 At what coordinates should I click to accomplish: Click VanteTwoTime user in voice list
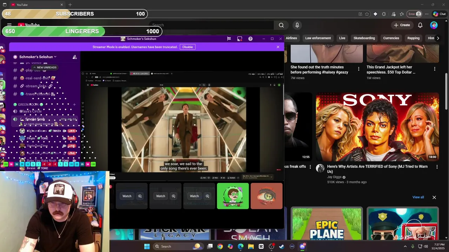click(37, 146)
